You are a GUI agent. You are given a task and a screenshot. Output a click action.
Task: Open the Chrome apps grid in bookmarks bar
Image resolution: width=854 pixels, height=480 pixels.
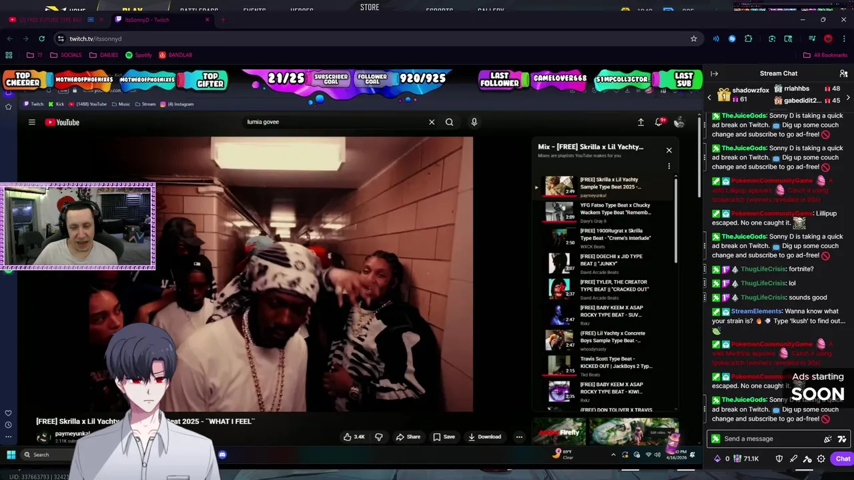9,55
